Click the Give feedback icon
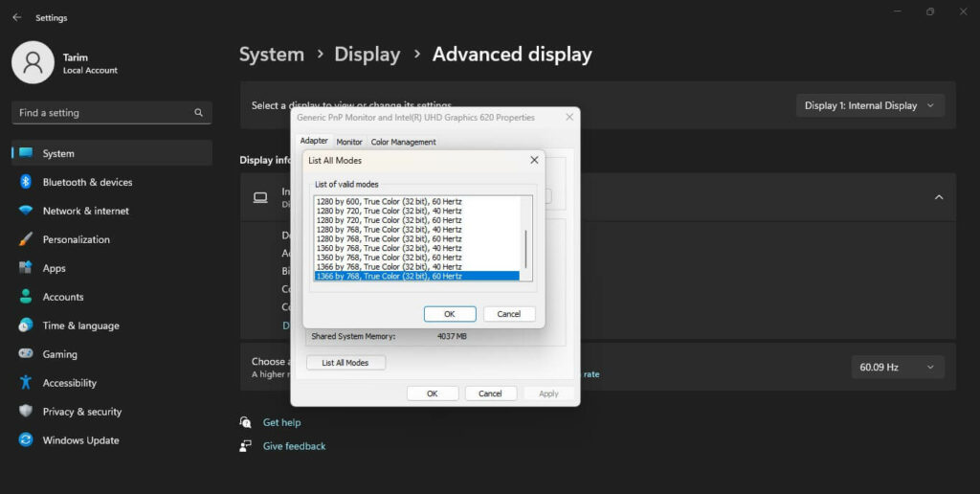 [x=246, y=446]
